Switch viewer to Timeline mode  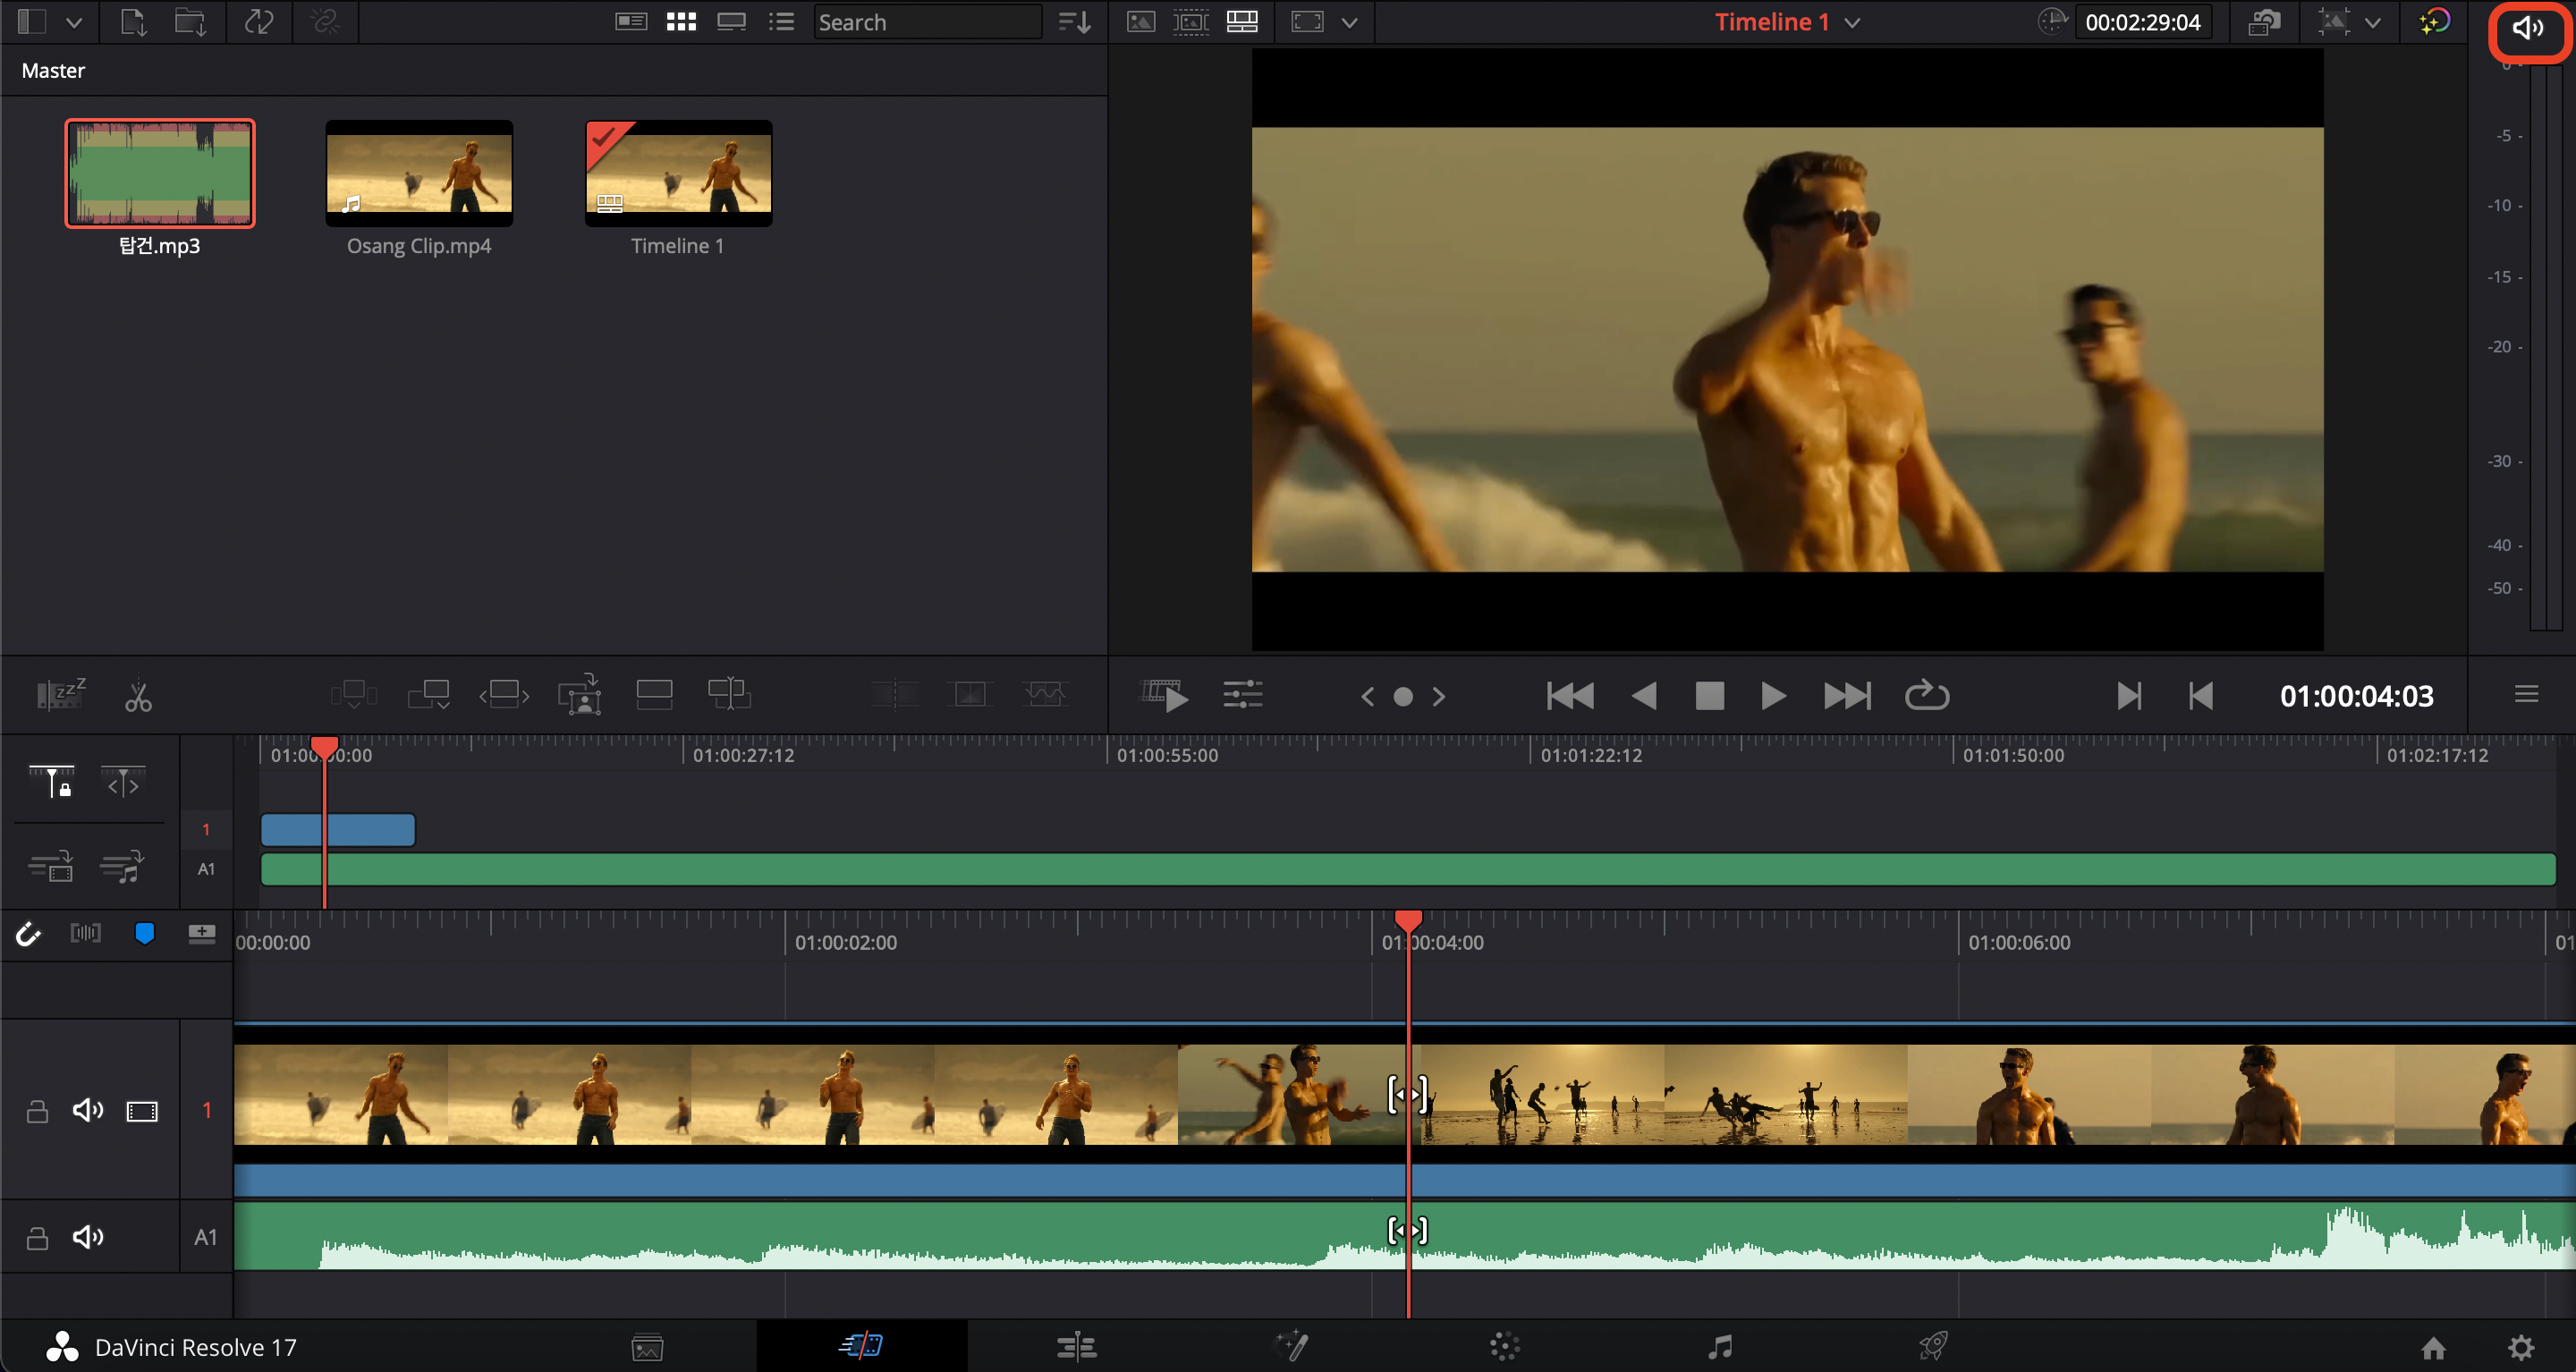(x=1242, y=22)
